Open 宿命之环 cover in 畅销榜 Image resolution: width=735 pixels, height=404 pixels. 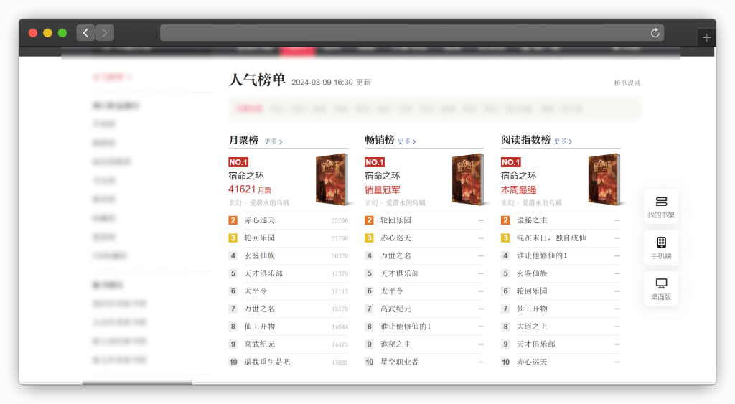tap(468, 179)
